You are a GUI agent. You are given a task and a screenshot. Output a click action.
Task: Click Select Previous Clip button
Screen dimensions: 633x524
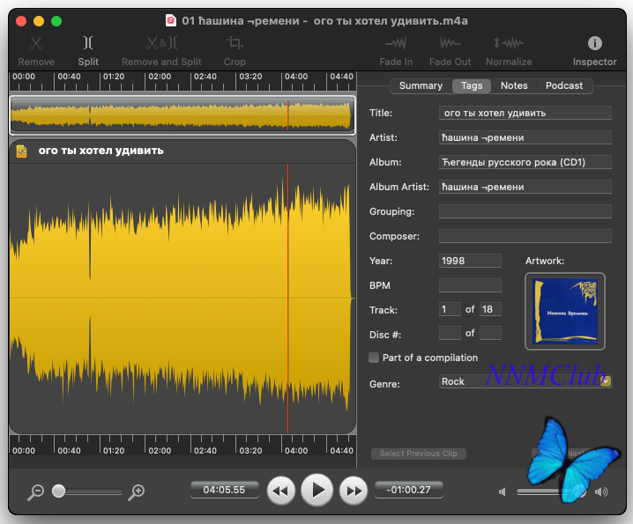(x=419, y=454)
